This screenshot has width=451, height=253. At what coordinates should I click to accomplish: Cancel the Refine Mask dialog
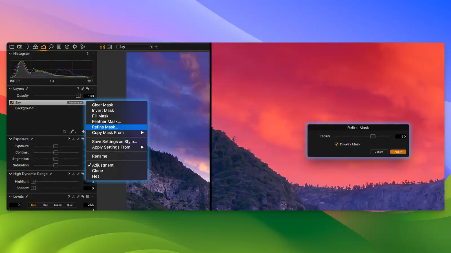pos(379,152)
